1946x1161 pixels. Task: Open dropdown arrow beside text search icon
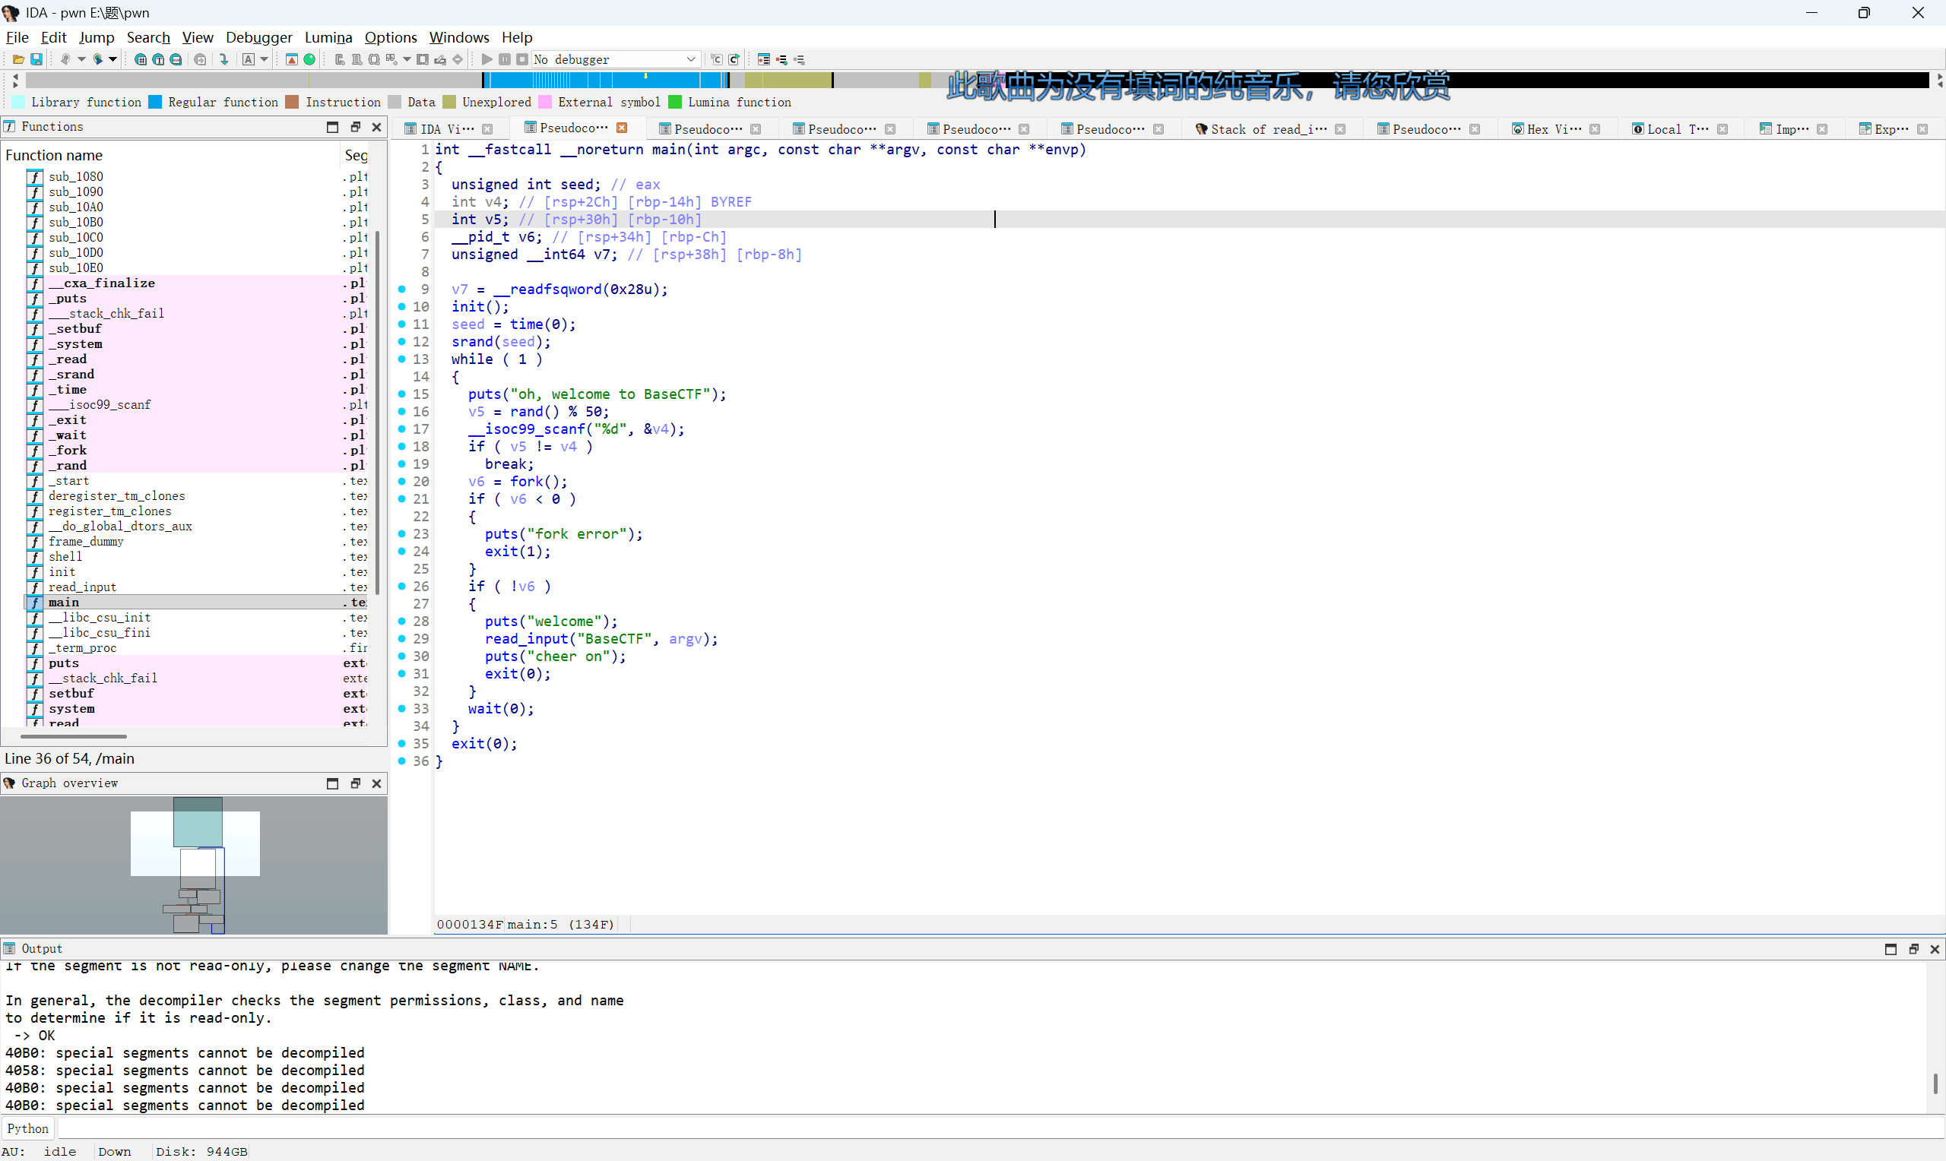(x=265, y=59)
